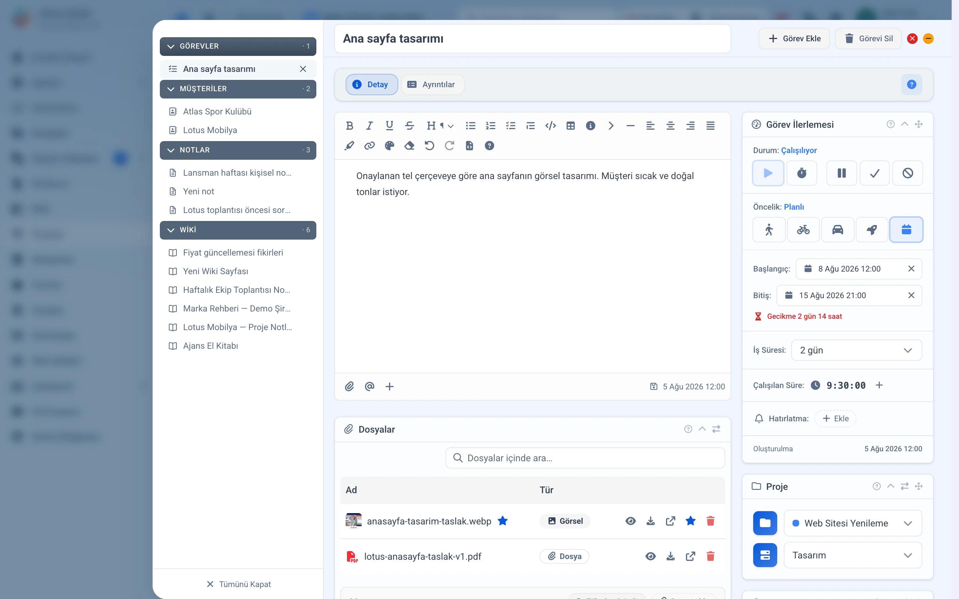The width and height of the screenshot is (959, 599).
Task: Open the highlighter tool
Action: tap(349, 146)
